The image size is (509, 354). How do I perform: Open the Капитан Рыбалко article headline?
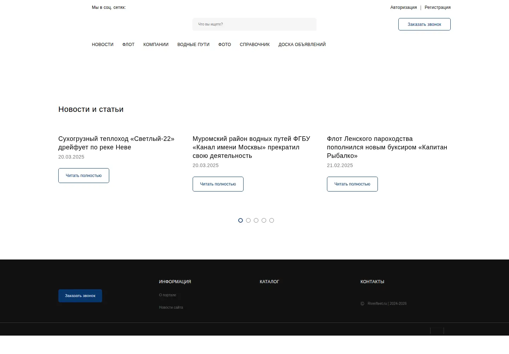pyautogui.click(x=387, y=147)
